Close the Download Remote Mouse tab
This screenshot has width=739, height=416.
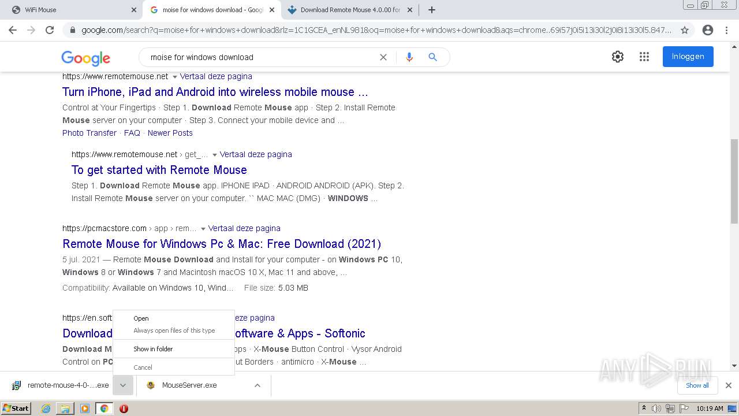(x=410, y=10)
